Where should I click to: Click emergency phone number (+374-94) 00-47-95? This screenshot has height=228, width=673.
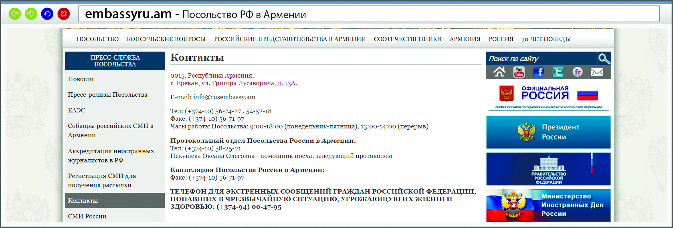point(249,207)
